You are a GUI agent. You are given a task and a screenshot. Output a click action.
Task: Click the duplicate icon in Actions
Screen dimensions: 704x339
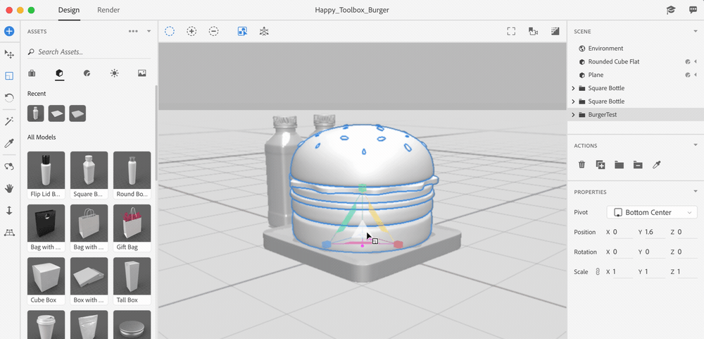[601, 164]
